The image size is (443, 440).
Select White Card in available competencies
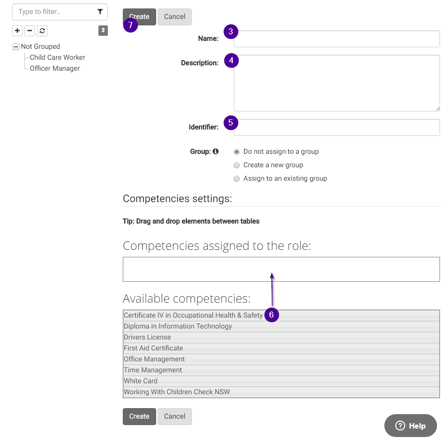pos(140,380)
